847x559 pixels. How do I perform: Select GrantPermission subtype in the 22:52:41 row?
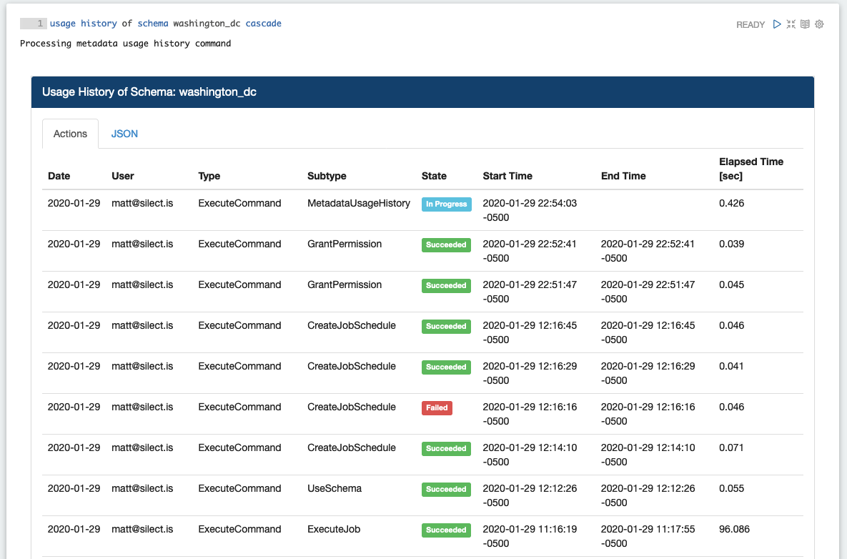pyautogui.click(x=345, y=244)
